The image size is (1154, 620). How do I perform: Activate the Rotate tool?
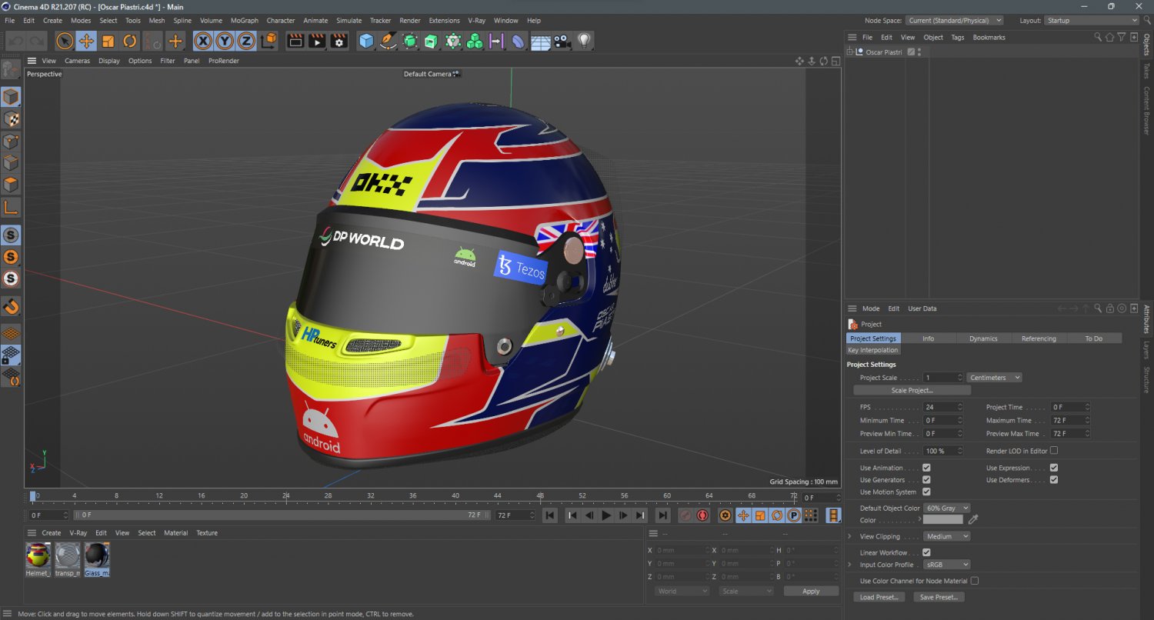(x=129, y=41)
